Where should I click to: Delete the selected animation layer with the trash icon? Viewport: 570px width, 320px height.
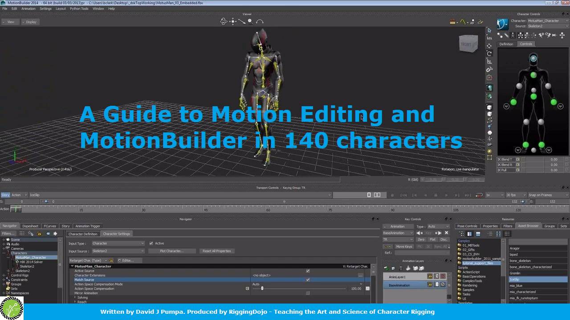[401, 268]
